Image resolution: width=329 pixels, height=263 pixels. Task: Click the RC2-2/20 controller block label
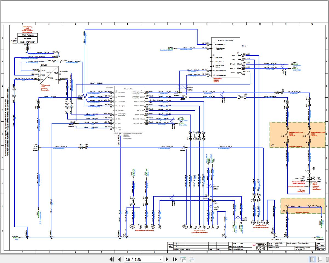point(128,89)
